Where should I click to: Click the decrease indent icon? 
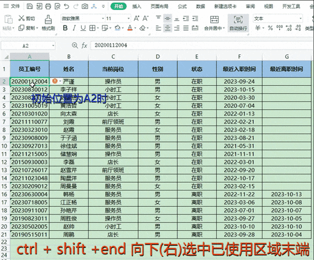pyautogui.click(x=186, y=18)
